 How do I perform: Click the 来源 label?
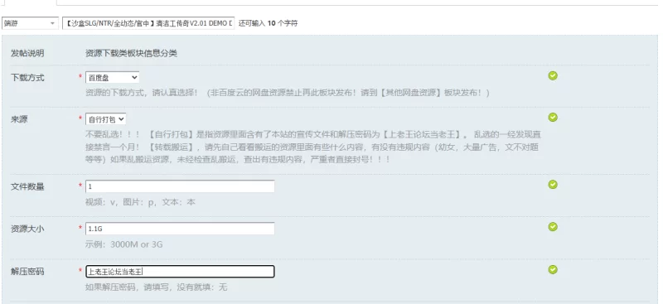pyautogui.click(x=19, y=119)
